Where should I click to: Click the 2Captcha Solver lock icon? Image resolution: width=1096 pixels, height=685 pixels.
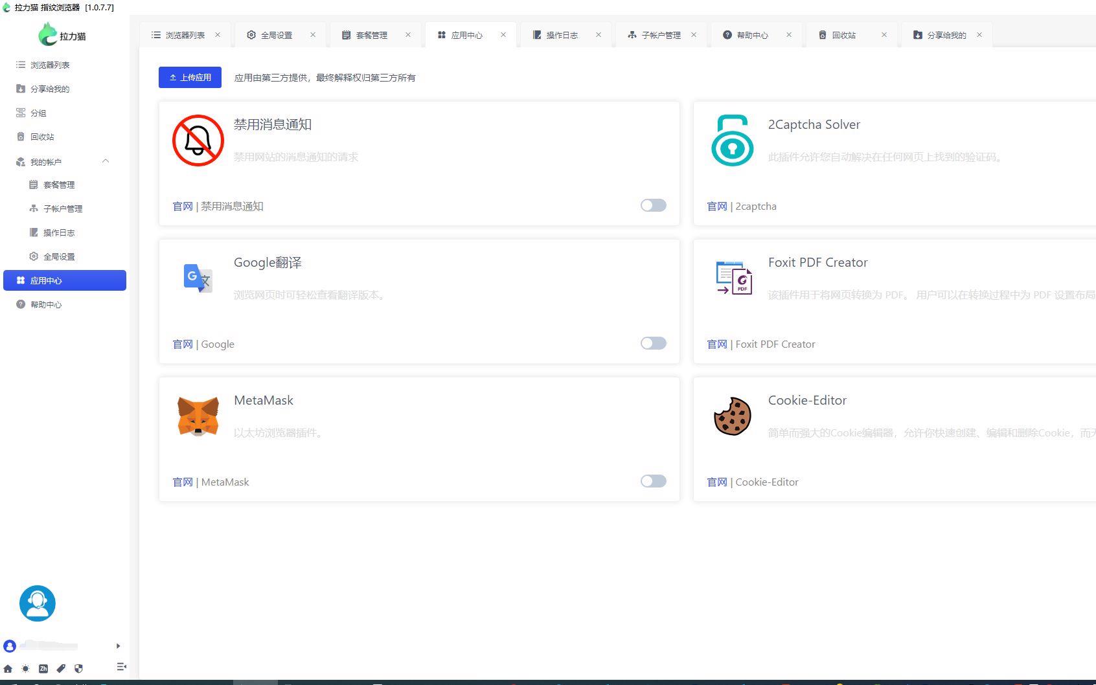click(x=733, y=140)
